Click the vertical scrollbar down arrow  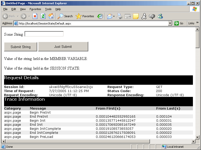[x=197, y=137]
